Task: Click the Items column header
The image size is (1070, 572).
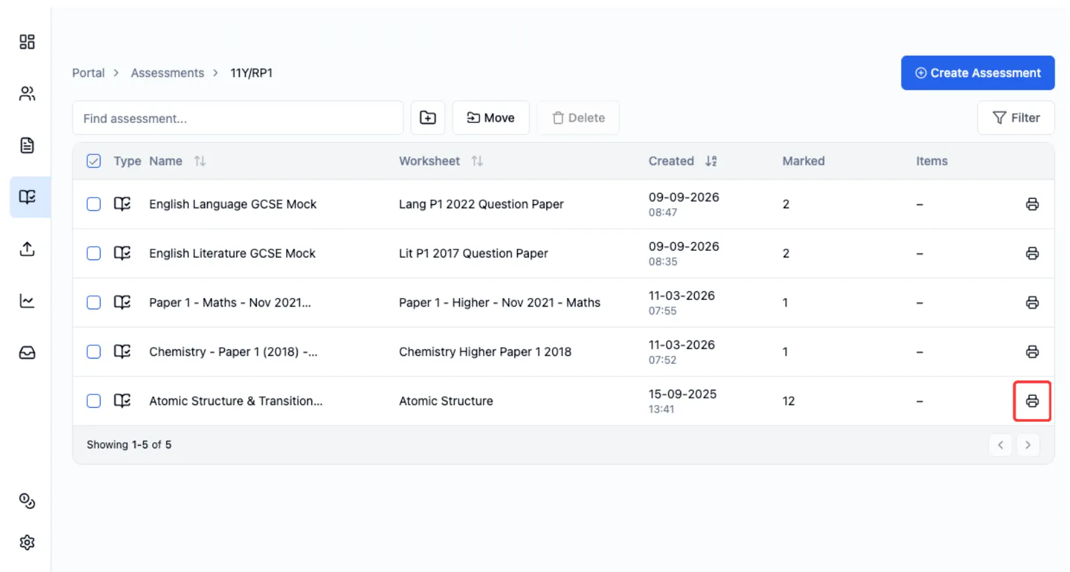Action: tap(932, 161)
